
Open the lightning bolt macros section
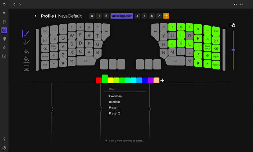pos(4,48)
